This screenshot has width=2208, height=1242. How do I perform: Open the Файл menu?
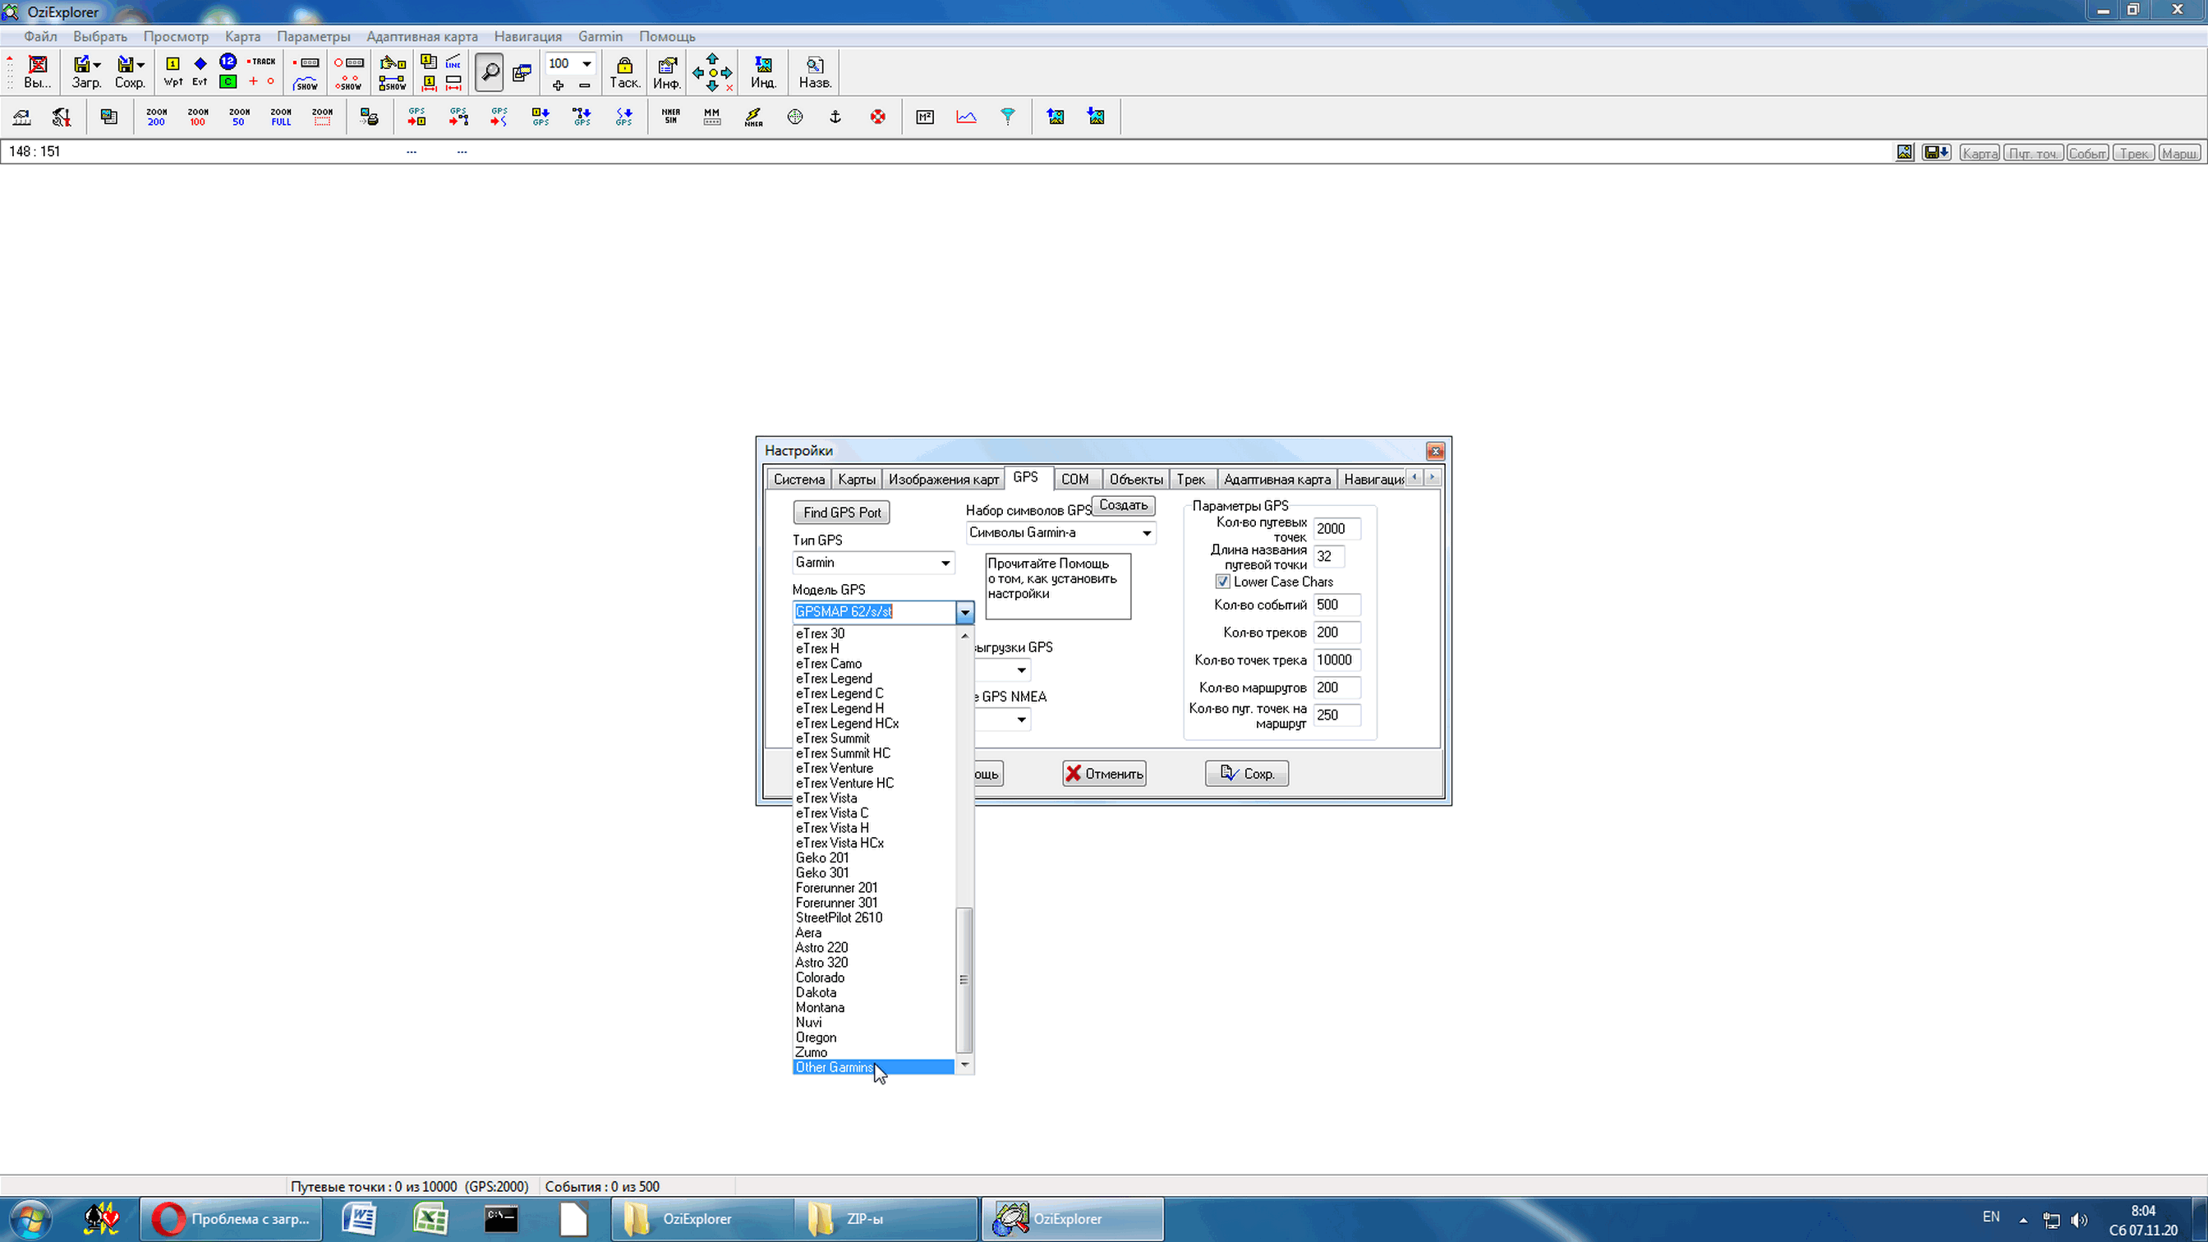(x=40, y=36)
